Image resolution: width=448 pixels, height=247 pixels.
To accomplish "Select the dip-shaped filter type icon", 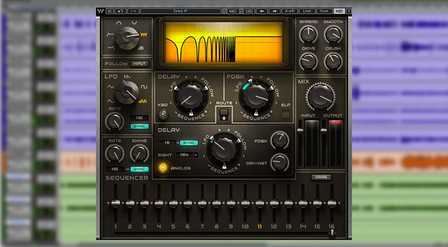I will [134, 23].
